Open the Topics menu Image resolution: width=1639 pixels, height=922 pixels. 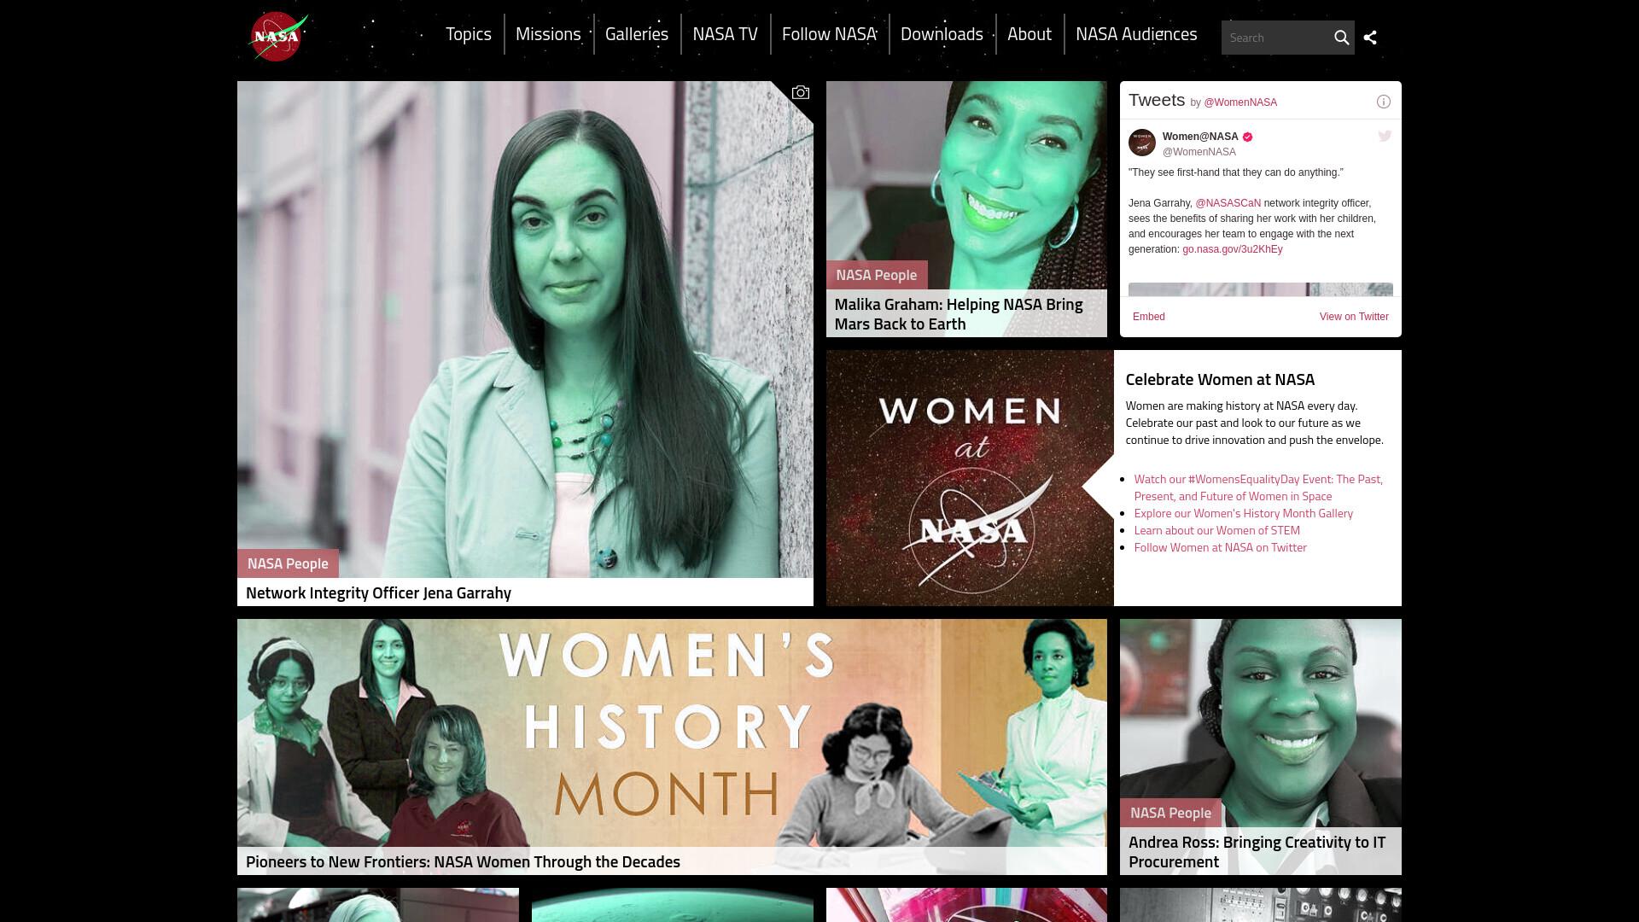tap(469, 34)
